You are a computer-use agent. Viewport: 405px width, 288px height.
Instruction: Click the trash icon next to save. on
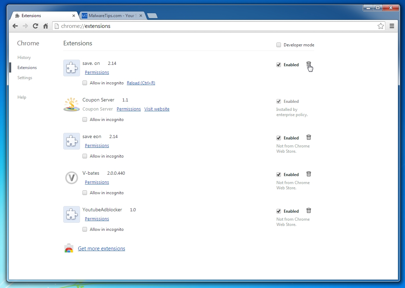point(309,65)
